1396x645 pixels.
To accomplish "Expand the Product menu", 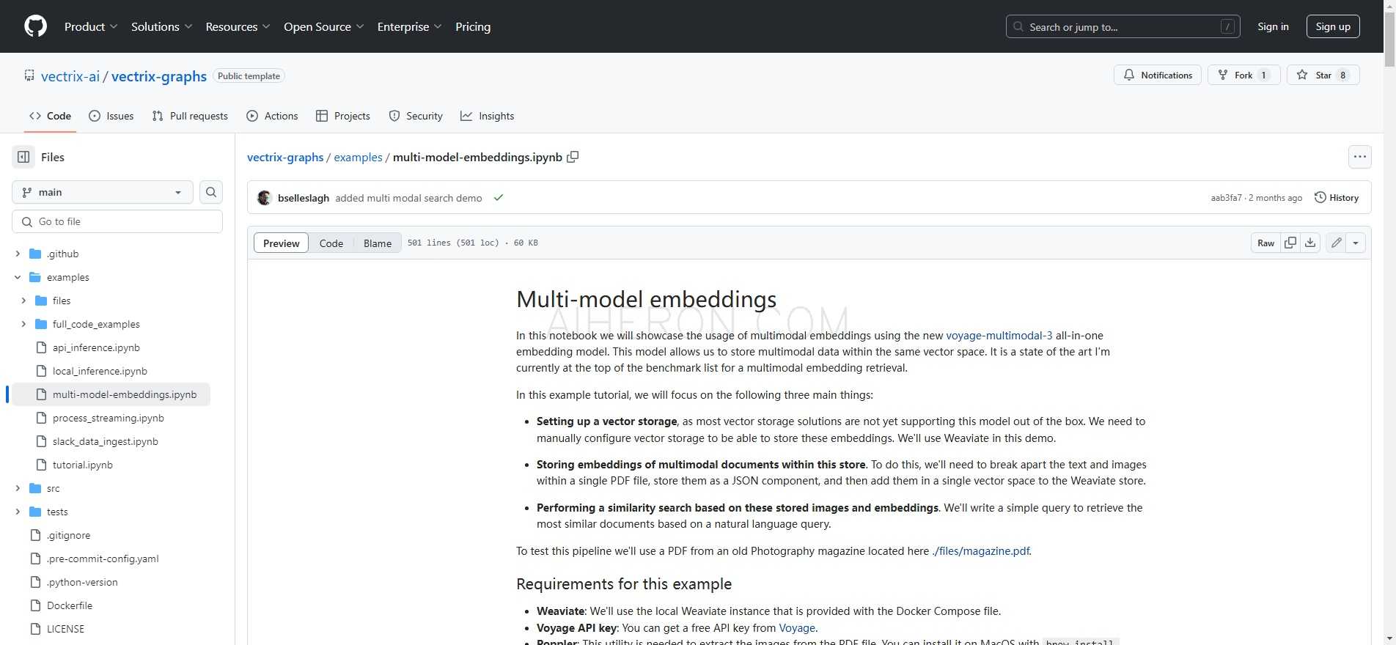I will pos(91,26).
